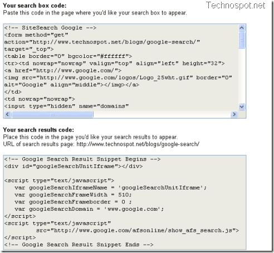Click the alt="Google" align="middle" line

click(72, 85)
